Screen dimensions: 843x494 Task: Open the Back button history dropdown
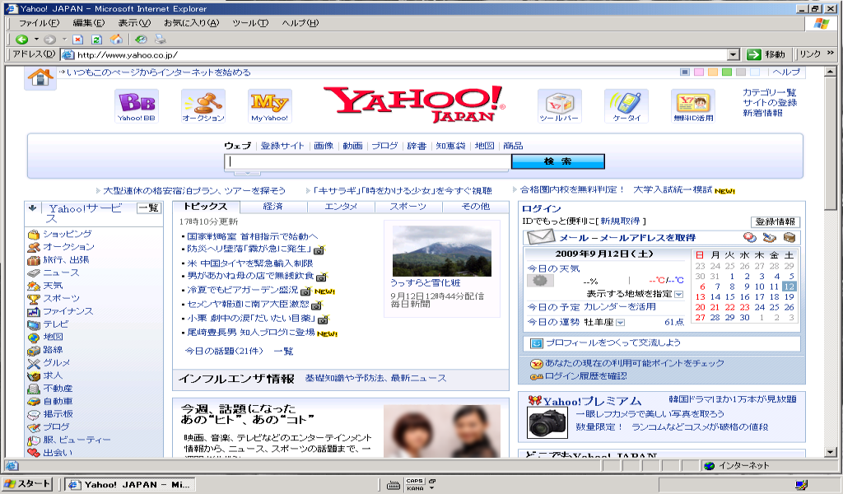(x=36, y=40)
